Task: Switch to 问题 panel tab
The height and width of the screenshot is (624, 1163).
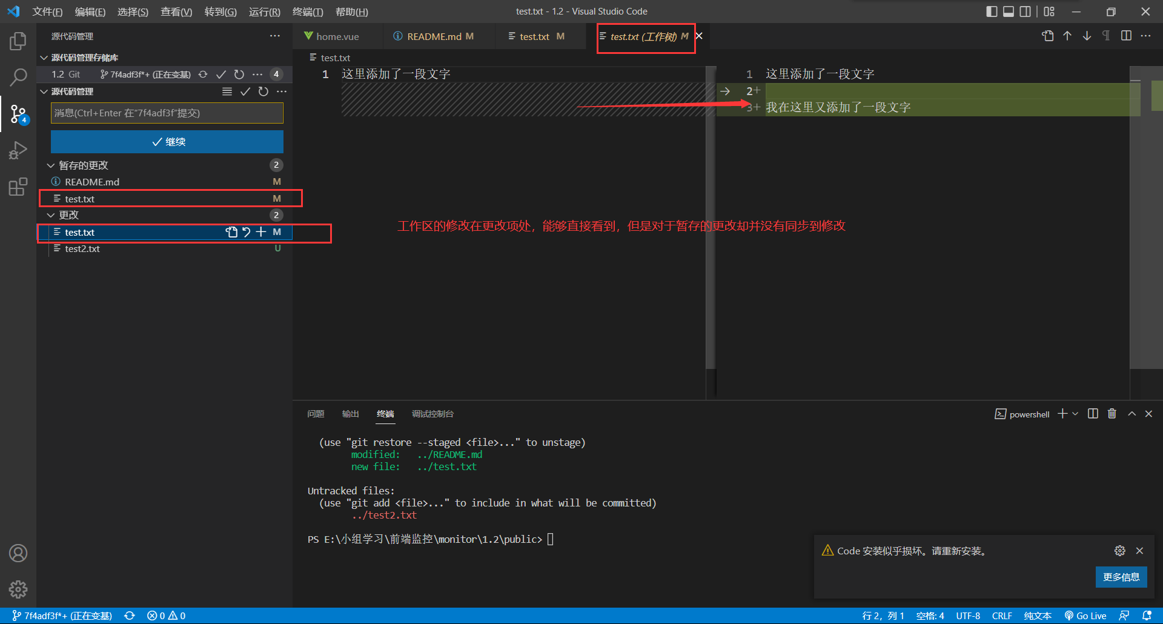Action: tap(316, 414)
